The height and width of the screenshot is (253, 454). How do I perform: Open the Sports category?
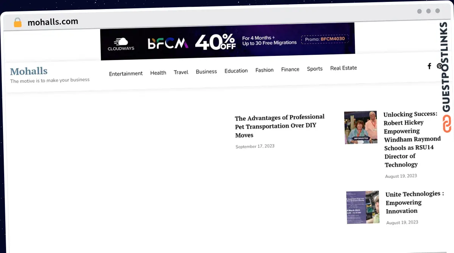[x=315, y=69]
